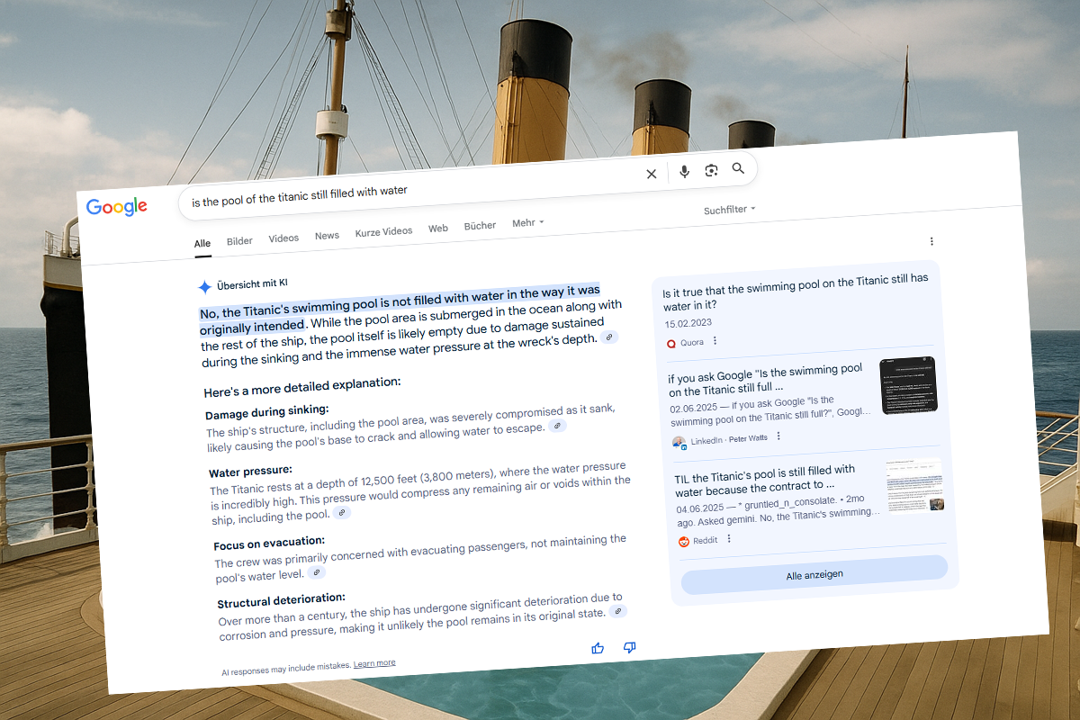Click the LinkedIn profile icon for Peter Watts
Image resolution: width=1080 pixels, height=720 pixels.
pyautogui.click(x=679, y=442)
